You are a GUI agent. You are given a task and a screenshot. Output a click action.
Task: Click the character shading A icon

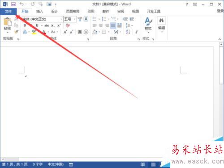coord(80,32)
